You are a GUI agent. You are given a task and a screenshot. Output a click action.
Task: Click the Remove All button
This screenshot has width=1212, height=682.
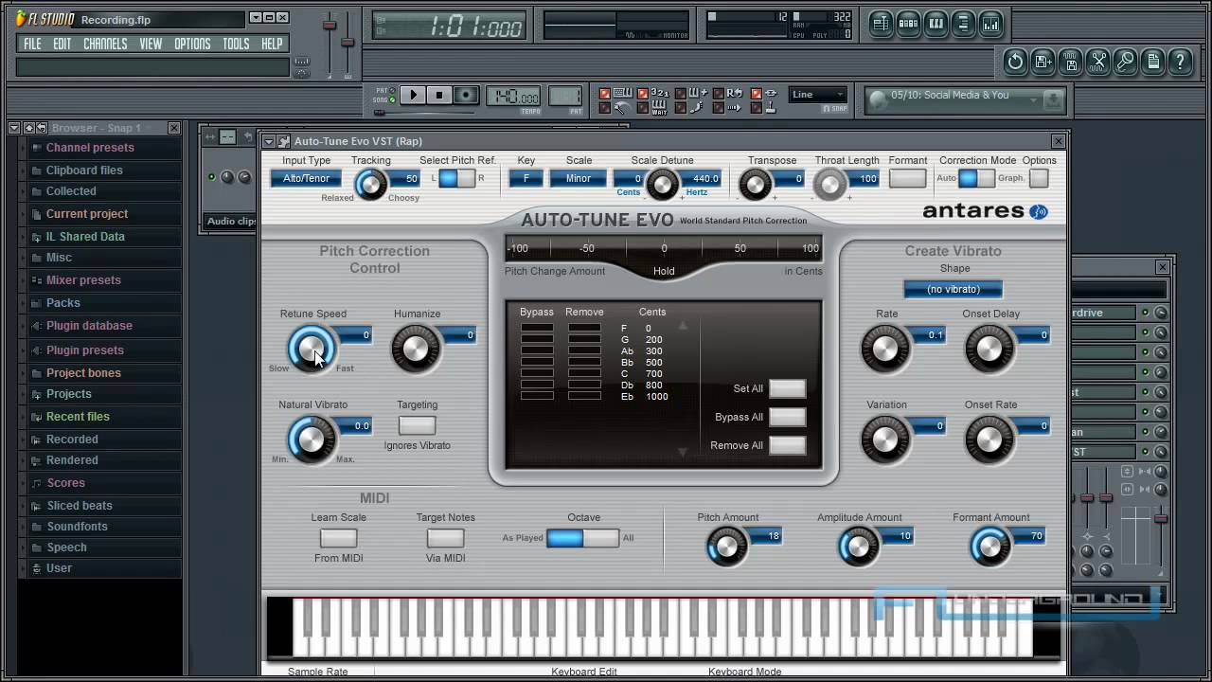pos(787,445)
